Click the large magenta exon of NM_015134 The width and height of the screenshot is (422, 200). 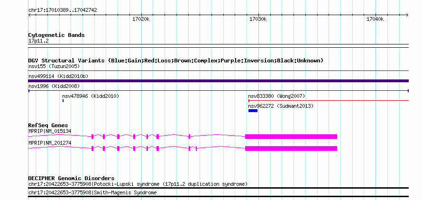pos(291,137)
